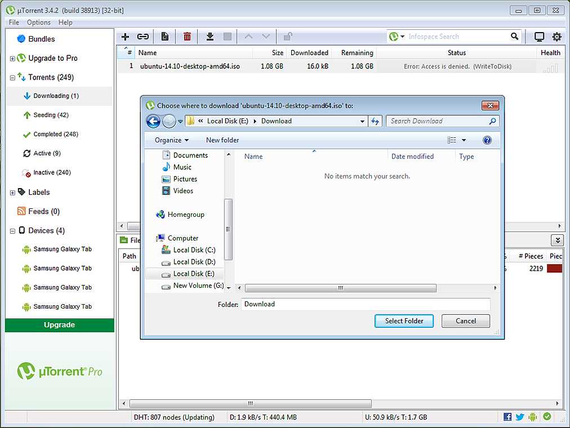
Task: Open the search provider dropdown arrow
Action: pyautogui.click(x=402, y=37)
